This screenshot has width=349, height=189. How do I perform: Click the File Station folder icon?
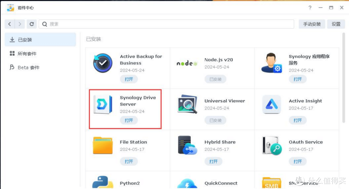click(102, 146)
